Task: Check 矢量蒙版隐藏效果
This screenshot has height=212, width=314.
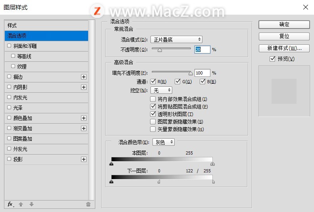Action: coord(153,129)
